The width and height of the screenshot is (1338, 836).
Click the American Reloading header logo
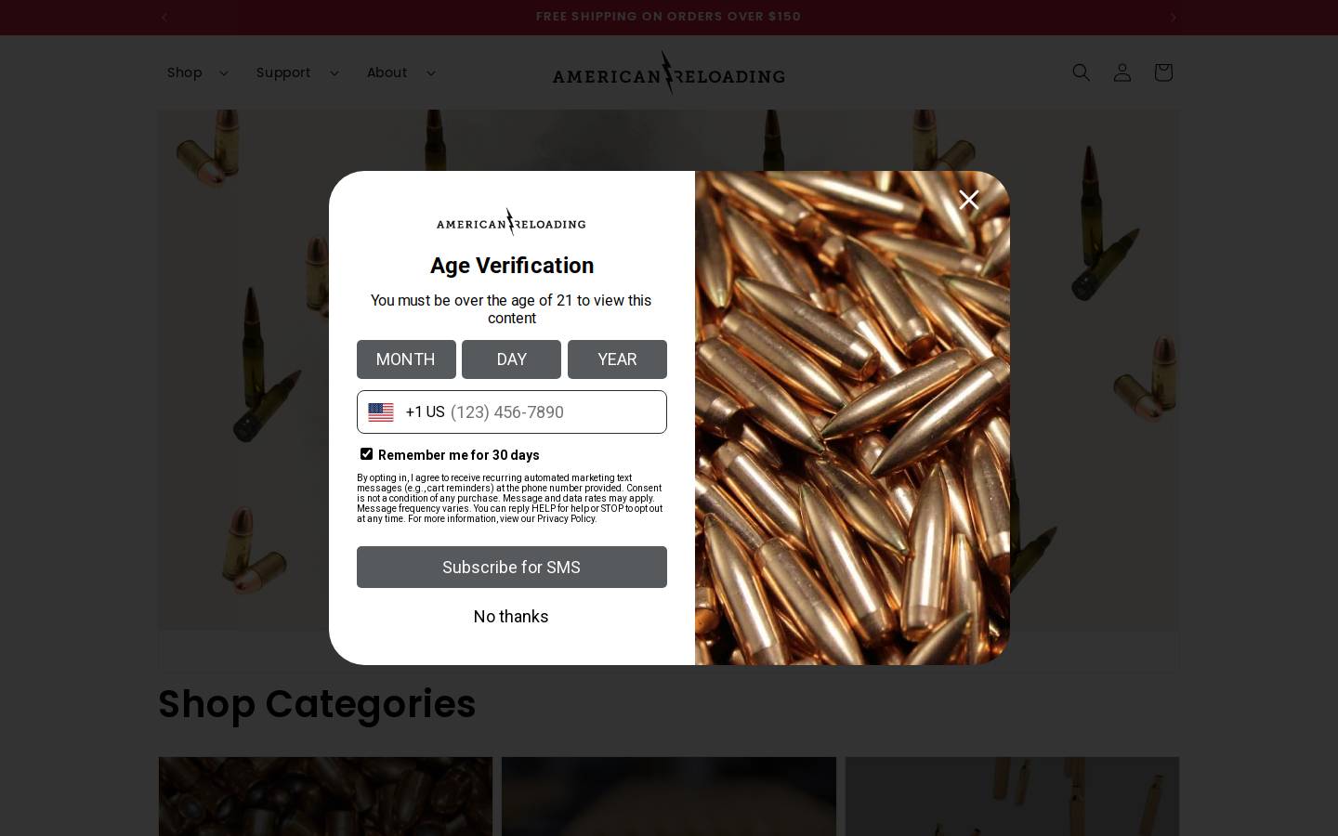[x=668, y=72]
